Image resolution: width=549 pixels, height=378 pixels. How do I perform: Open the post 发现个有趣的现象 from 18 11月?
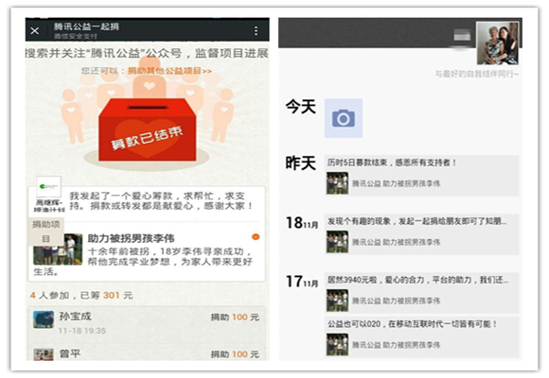tap(416, 221)
